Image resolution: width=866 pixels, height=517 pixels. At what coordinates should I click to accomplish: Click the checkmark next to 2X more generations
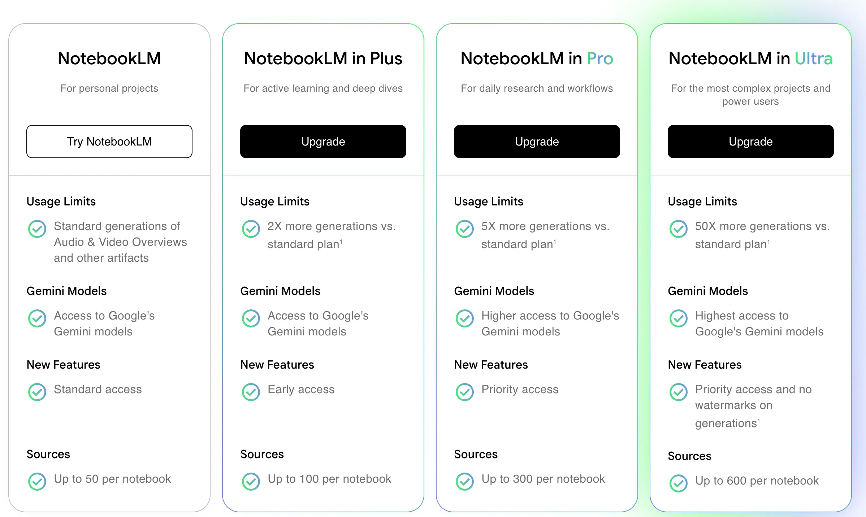click(251, 229)
